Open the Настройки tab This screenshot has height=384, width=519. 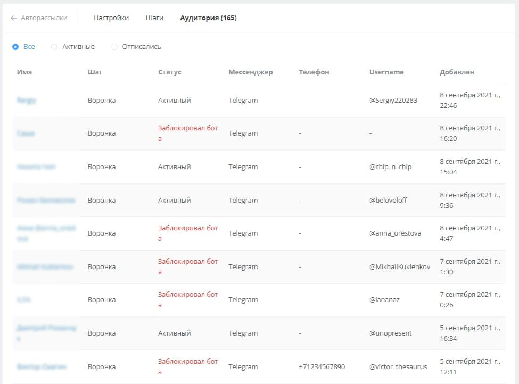click(x=111, y=18)
